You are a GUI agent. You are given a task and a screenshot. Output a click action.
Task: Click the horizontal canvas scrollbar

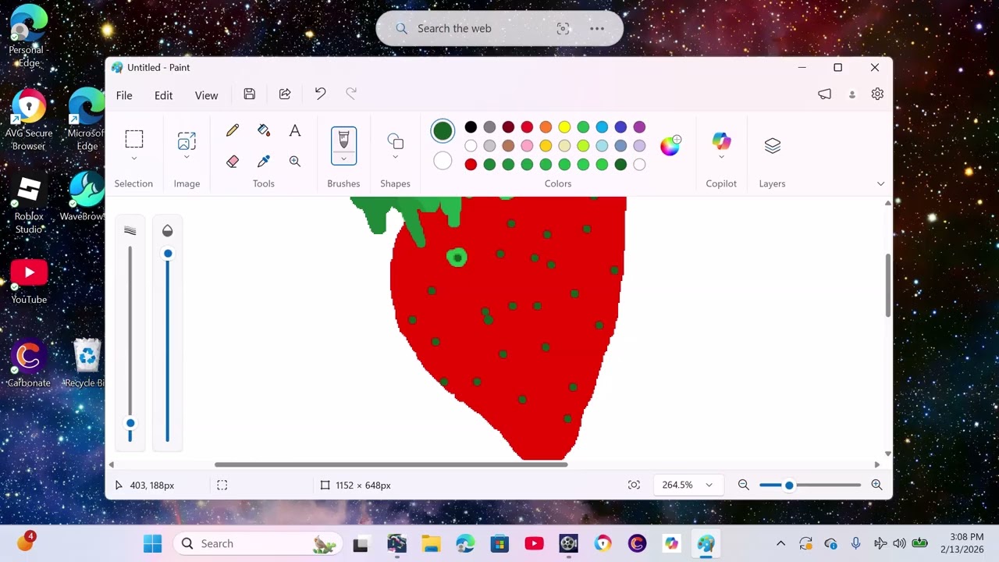[x=391, y=464]
